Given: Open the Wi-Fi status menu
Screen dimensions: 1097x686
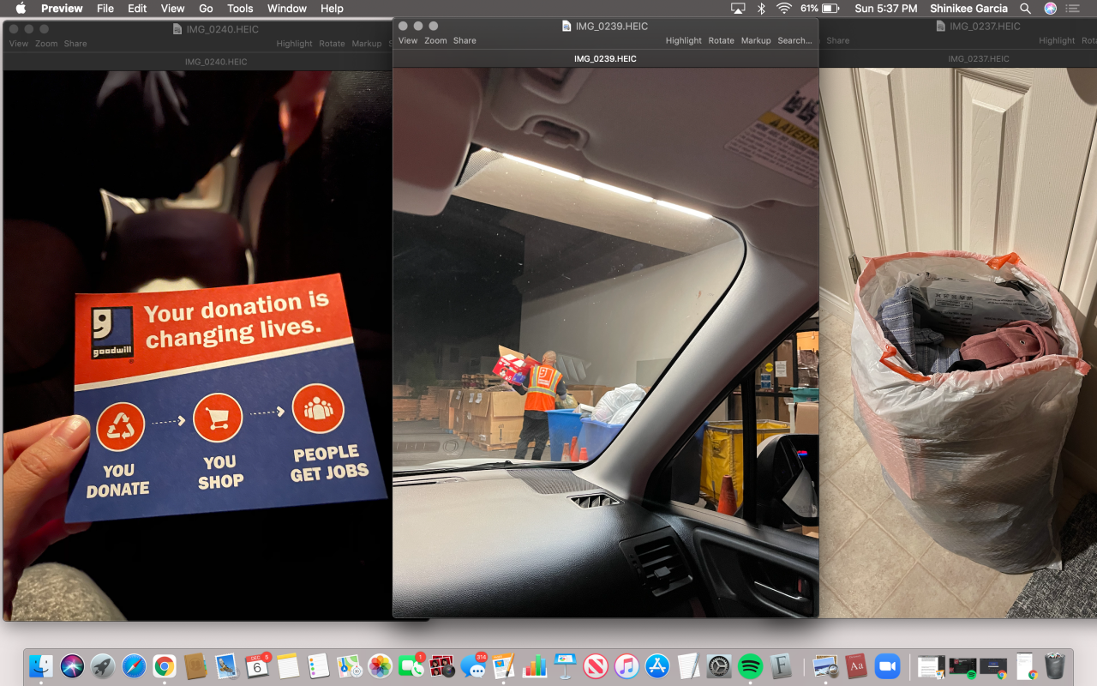Looking at the screenshot, I should (784, 9).
